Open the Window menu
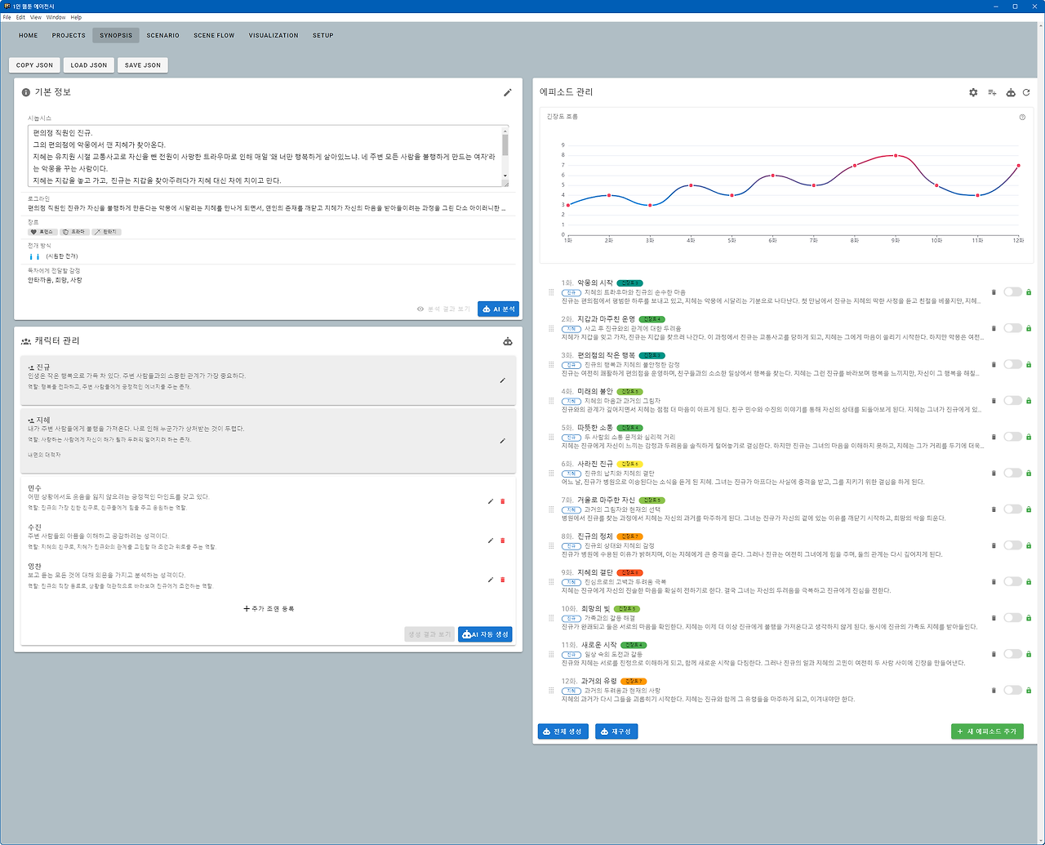This screenshot has width=1045, height=845. pyautogui.click(x=56, y=17)
